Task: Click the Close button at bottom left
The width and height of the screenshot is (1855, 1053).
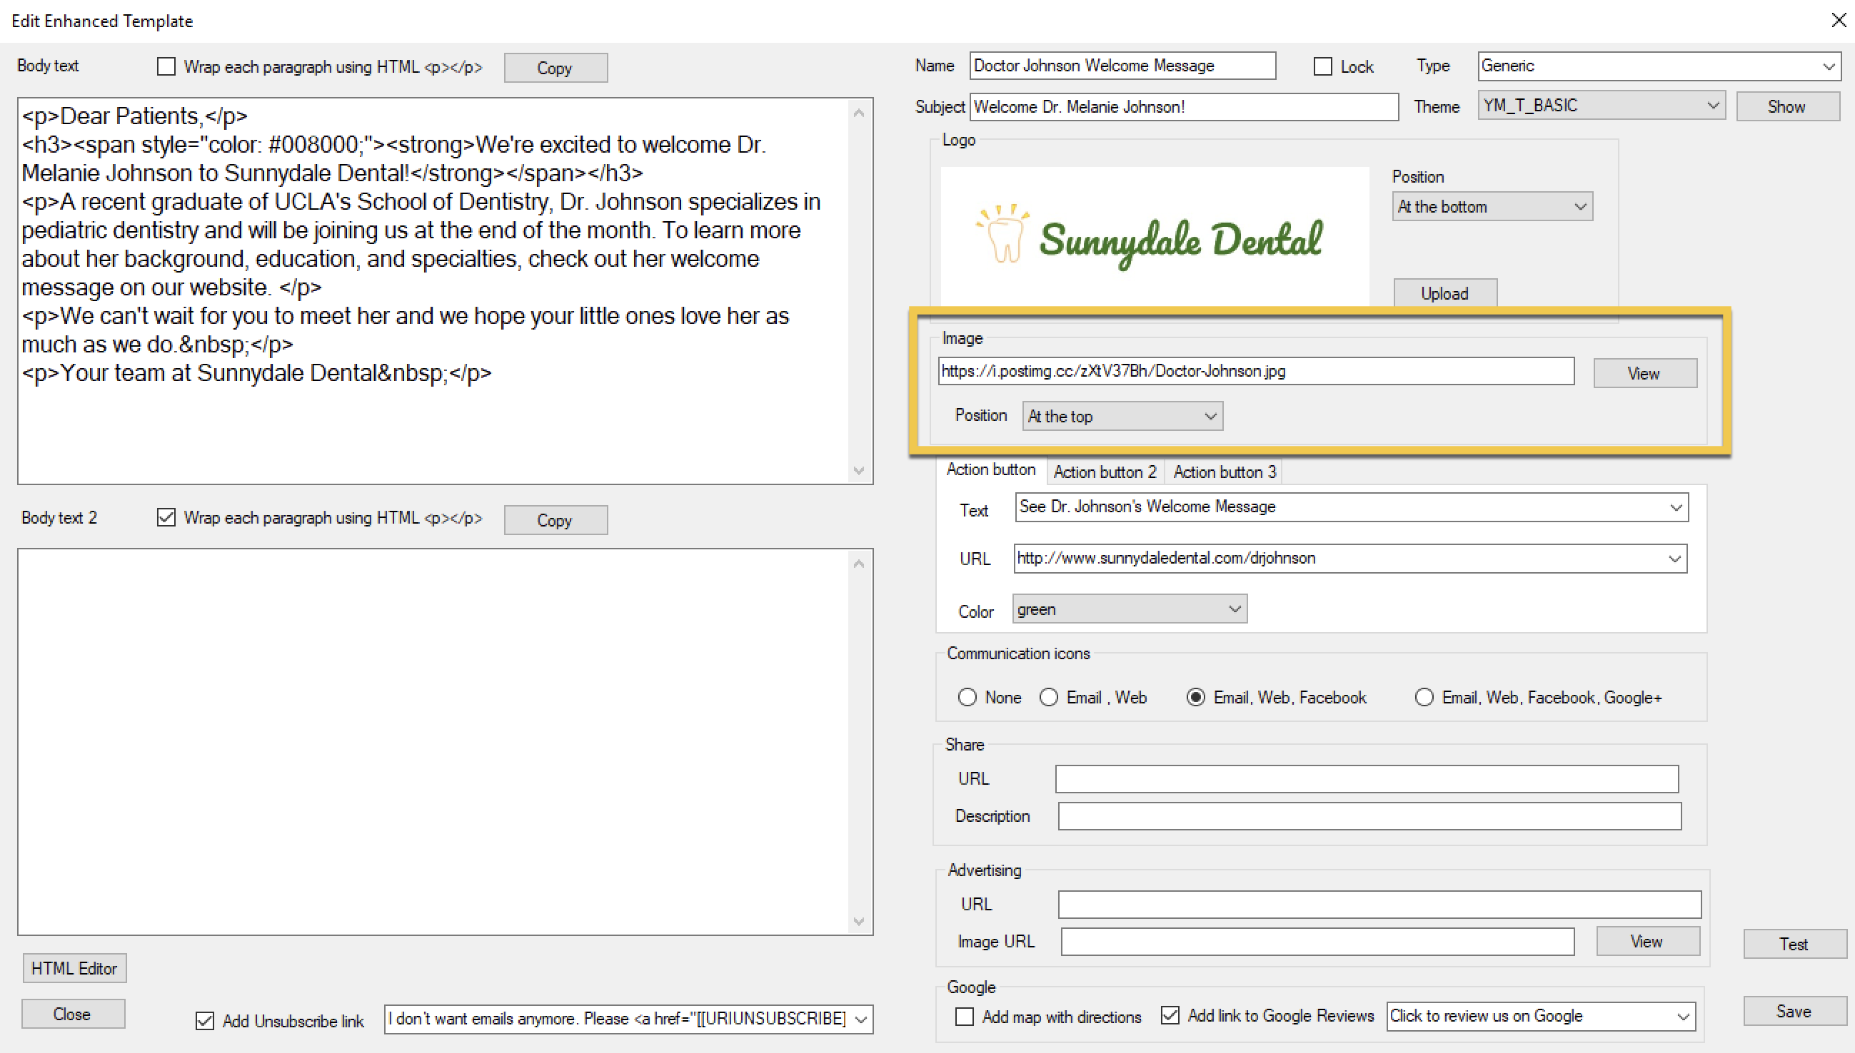Action: click(x=73, y=1014)
